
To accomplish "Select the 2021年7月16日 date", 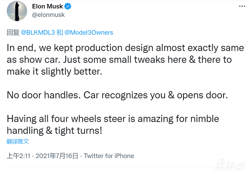I will (x=57, y=156).
